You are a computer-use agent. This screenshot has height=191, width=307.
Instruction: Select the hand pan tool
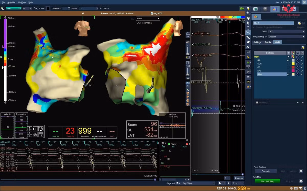point(248,18)
